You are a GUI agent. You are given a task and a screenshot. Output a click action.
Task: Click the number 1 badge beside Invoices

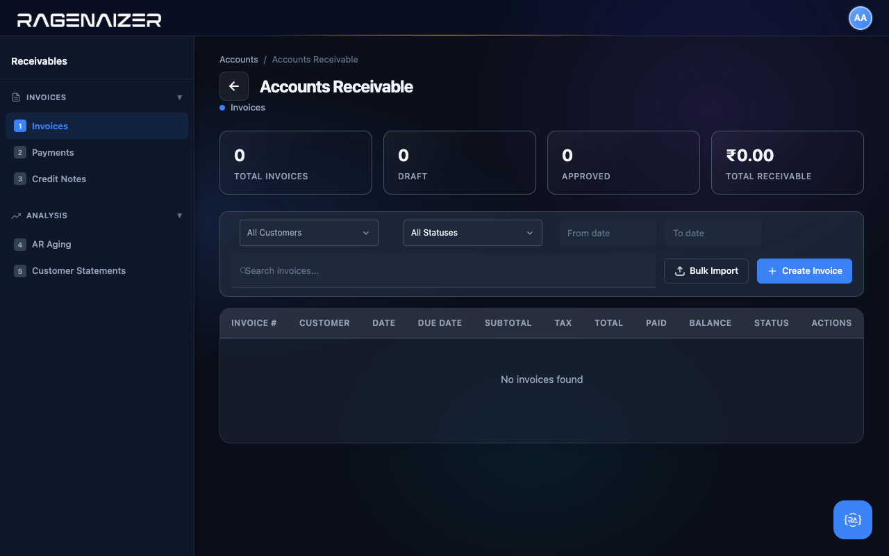pos(20,126)
